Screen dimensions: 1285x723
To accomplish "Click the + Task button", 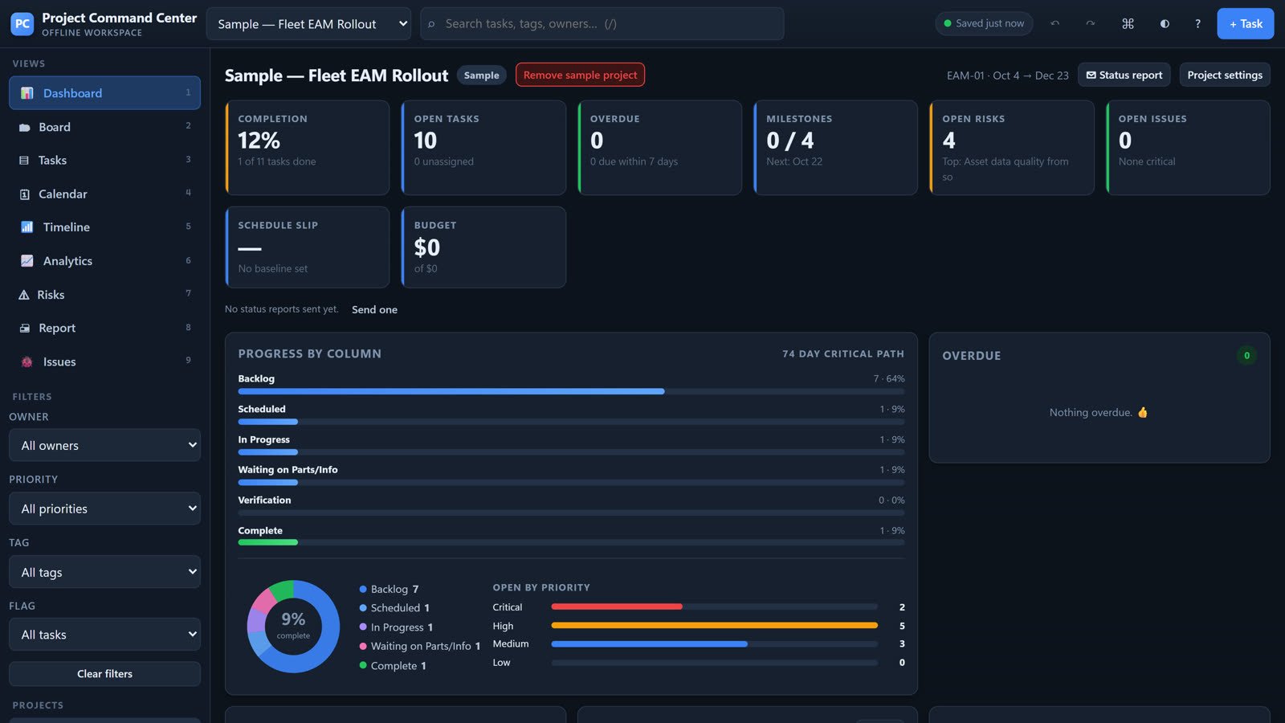I will coord(1245,24).
